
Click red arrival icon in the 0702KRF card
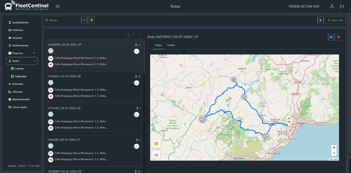click(51, 160)
